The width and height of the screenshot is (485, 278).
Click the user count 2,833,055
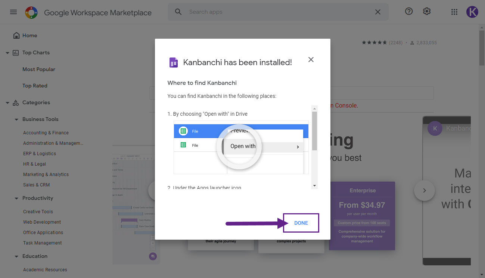[x=427, y=43]
